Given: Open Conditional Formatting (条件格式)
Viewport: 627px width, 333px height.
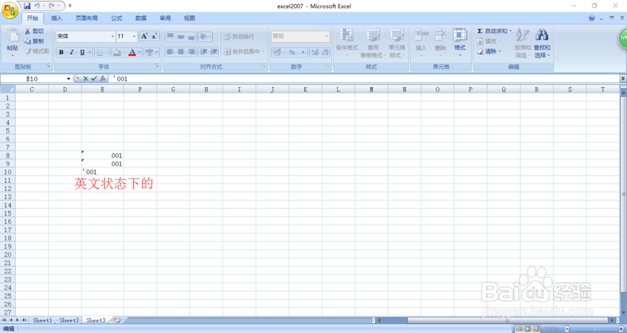Looking at the screenshot, I should 347,43.
